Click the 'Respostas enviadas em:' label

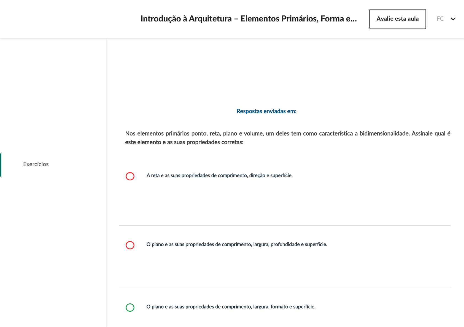[x=266, y=111]
